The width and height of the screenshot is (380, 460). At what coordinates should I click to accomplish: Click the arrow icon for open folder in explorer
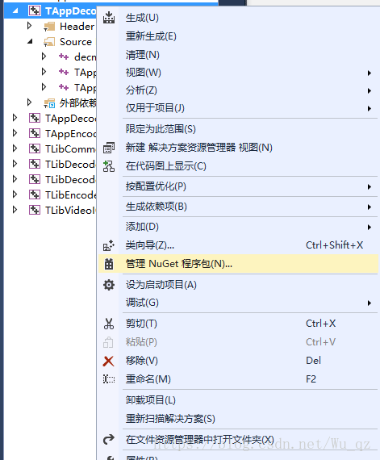pos(109,439)
